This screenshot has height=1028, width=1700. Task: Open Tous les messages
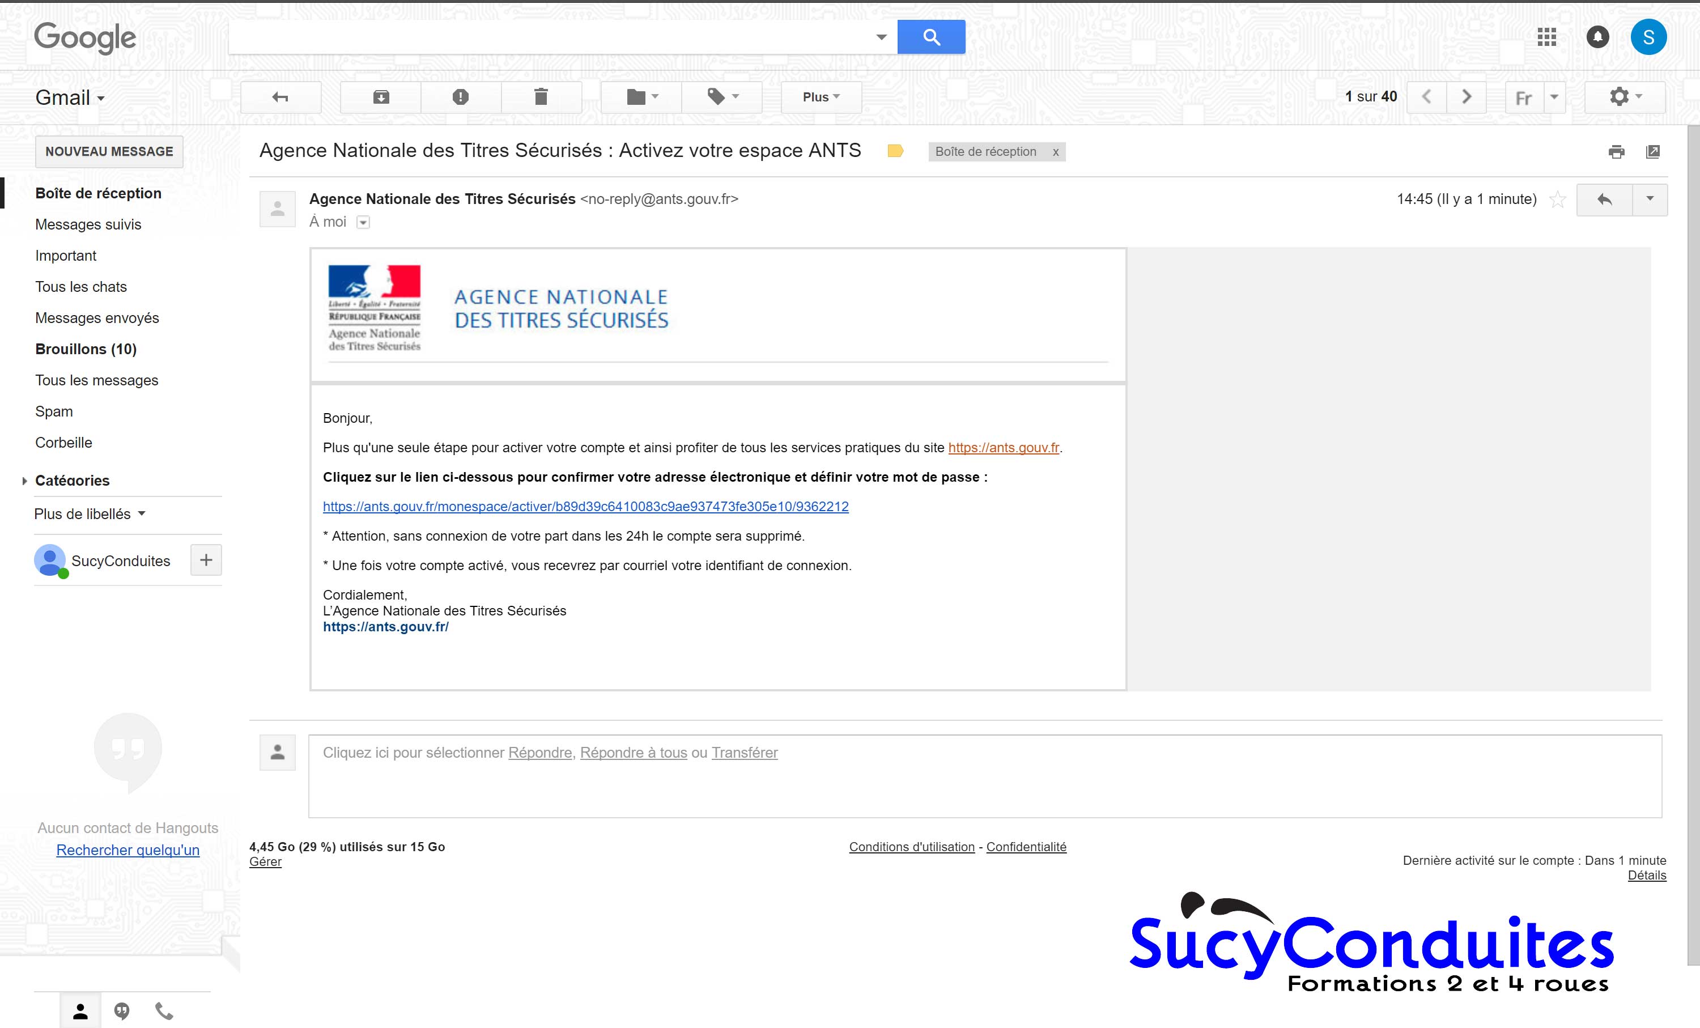point(96,380)
